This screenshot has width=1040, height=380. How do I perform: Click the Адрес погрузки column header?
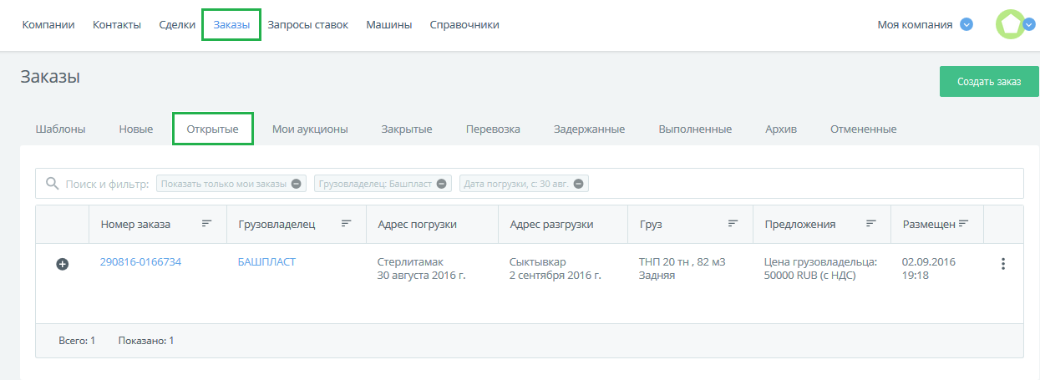click(417, 225)
